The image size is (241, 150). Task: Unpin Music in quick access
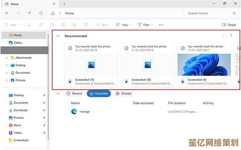click(x=44, y=125)
